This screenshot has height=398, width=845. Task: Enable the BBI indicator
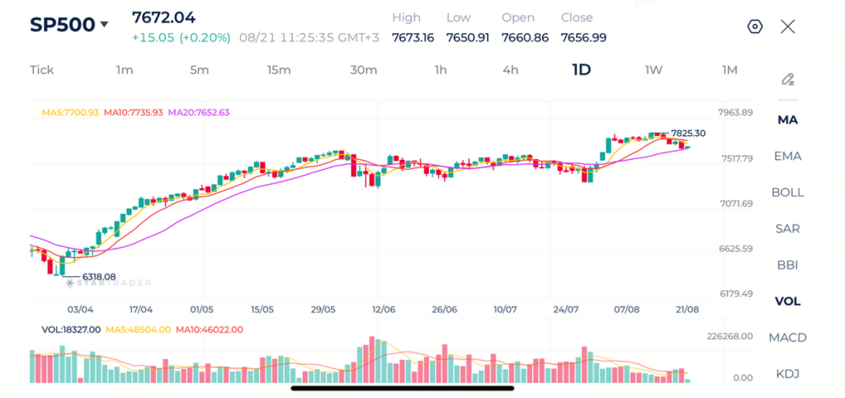click(787, 265)
